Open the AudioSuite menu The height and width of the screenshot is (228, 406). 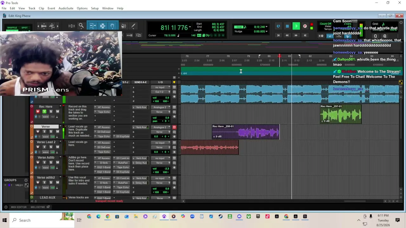click(x=66, y=8)
